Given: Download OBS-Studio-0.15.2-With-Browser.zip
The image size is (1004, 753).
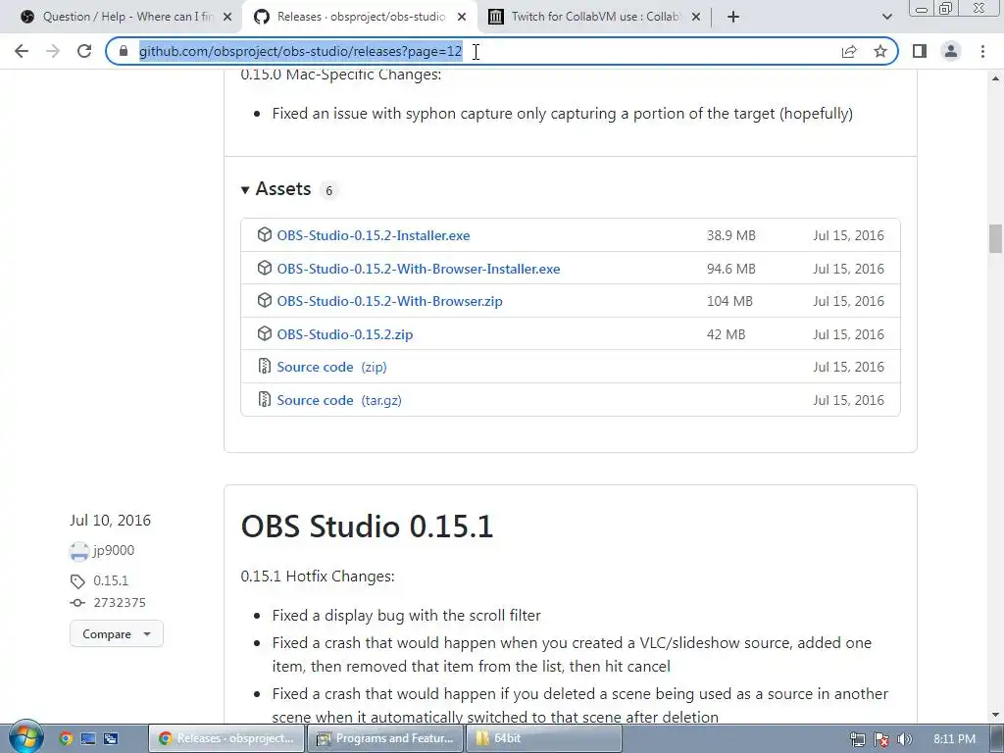Looking at the screenshot, I should click(x=389, y=301).
